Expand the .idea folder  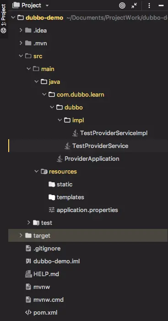click(x=21, y=31)
